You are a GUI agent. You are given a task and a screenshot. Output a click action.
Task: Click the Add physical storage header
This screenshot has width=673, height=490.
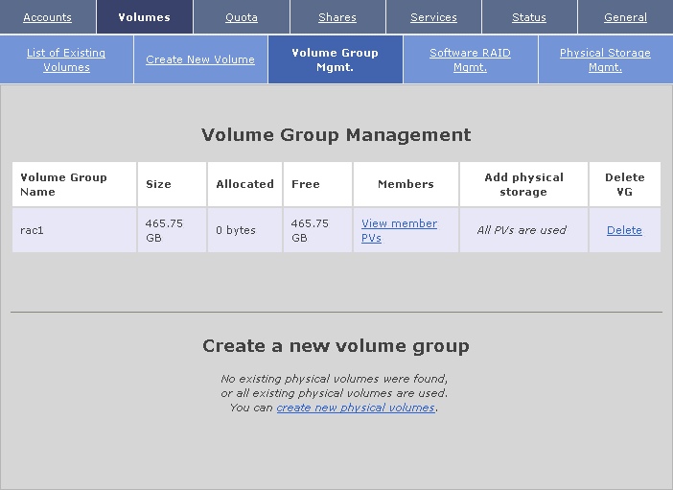[x=523, y=184]
